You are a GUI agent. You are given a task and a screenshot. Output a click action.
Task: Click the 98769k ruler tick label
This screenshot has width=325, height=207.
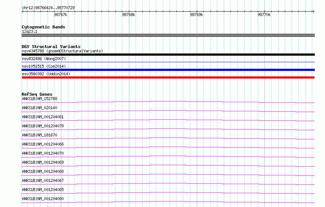pos(196,15)
